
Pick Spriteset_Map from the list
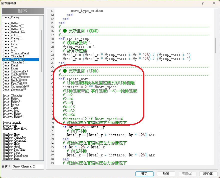tap(11, 111)
